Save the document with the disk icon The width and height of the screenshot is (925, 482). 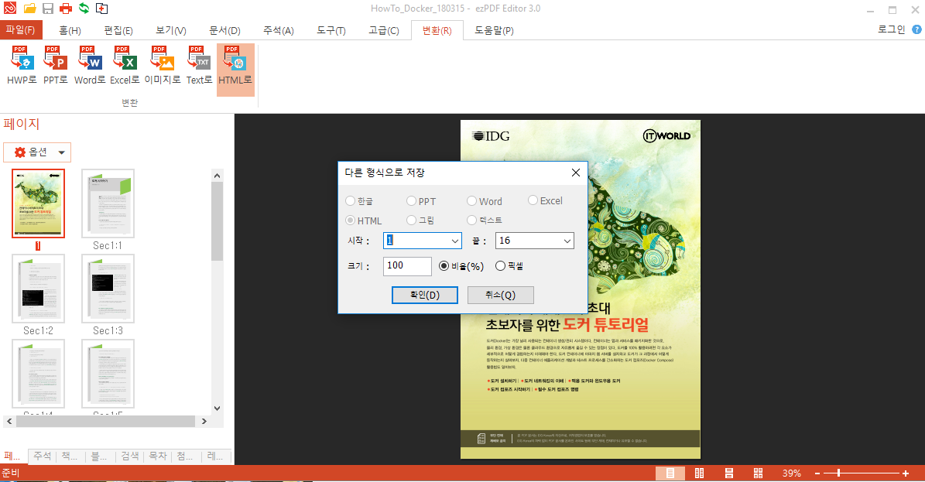48,9
